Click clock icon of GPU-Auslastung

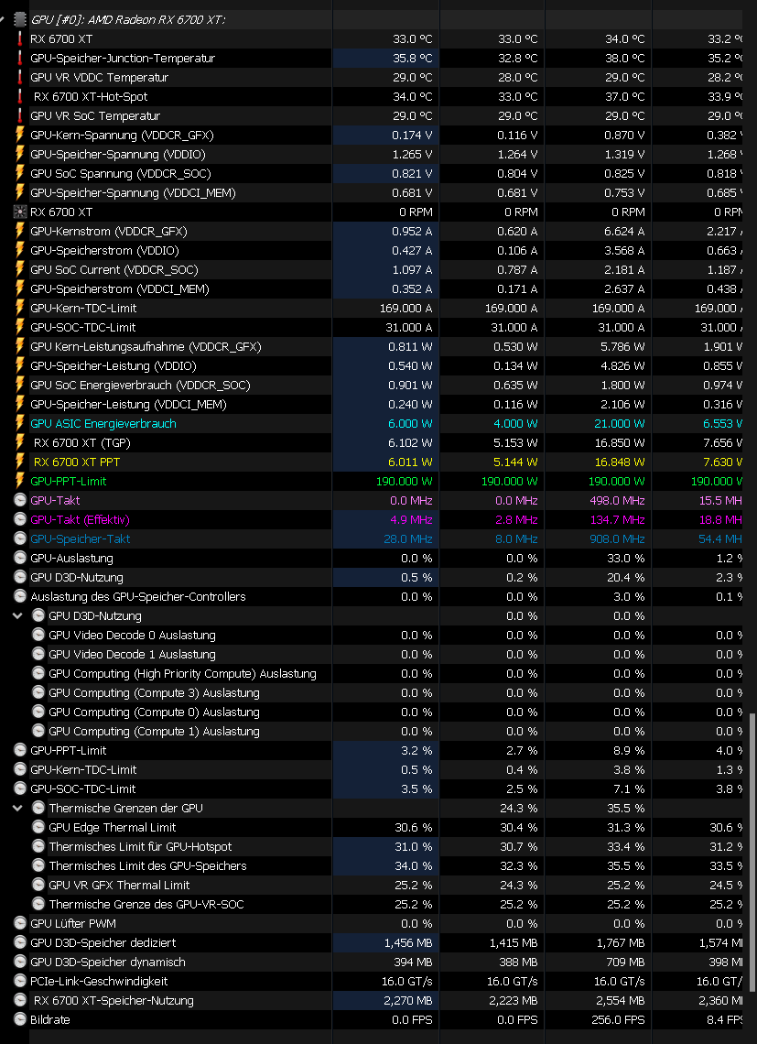(20, 558)
